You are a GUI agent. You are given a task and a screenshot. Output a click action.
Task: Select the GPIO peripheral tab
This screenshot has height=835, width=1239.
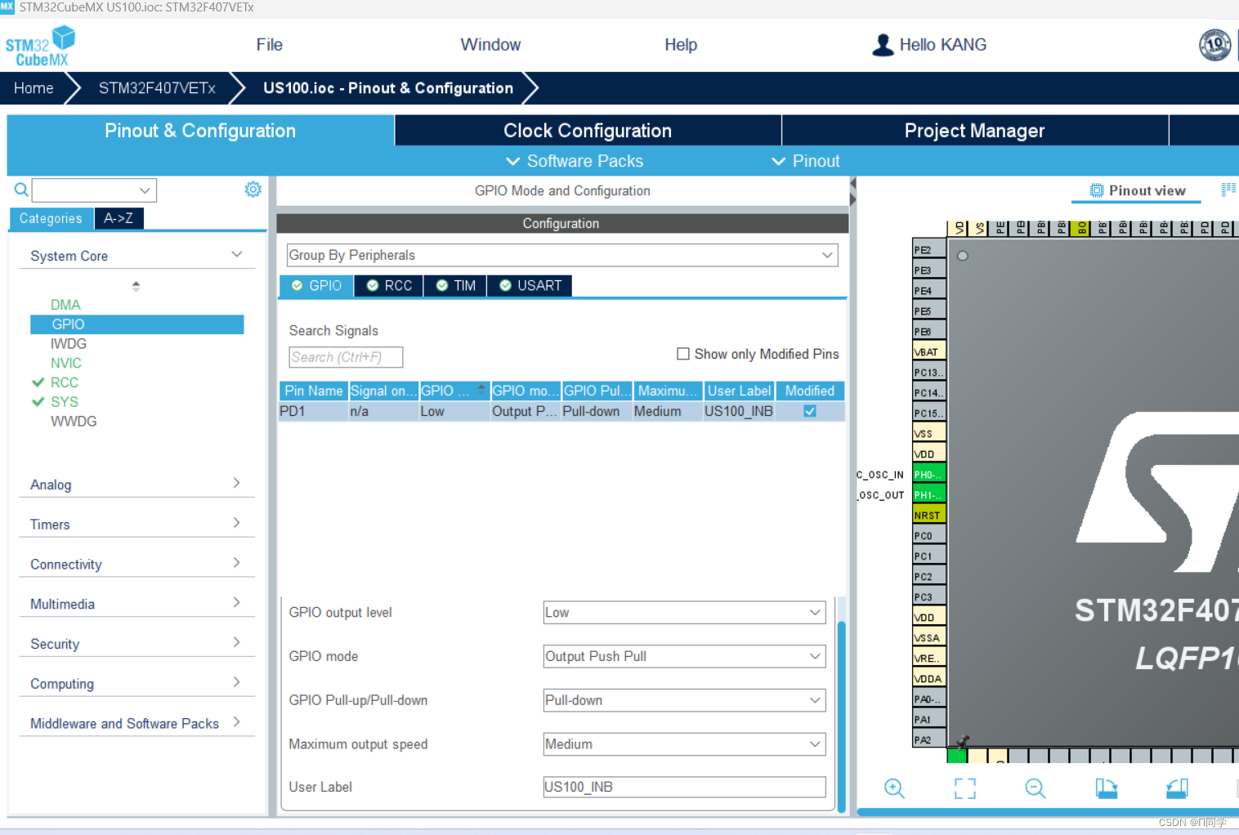(316, 285)
